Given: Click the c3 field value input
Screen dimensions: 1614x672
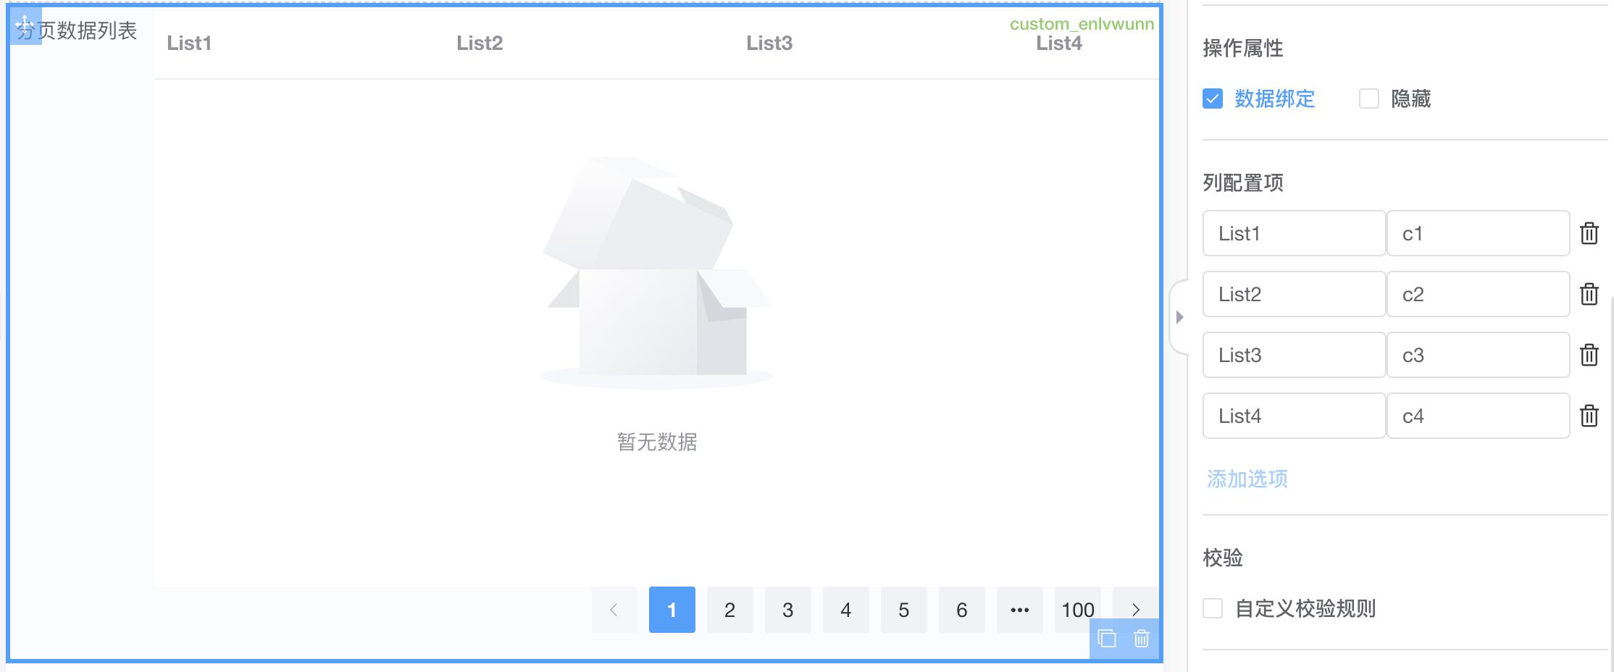Looking at the screenshot, I should [1479, 355].
